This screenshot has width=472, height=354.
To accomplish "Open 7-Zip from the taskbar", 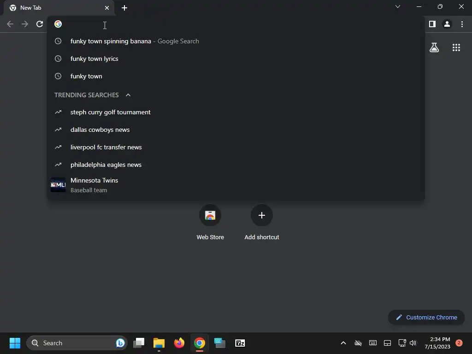I will [x=240, y=343].
